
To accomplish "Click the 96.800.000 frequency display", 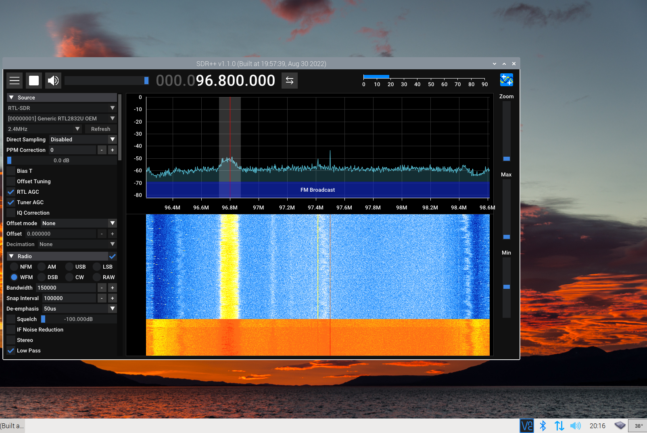I will pos(236,81).
